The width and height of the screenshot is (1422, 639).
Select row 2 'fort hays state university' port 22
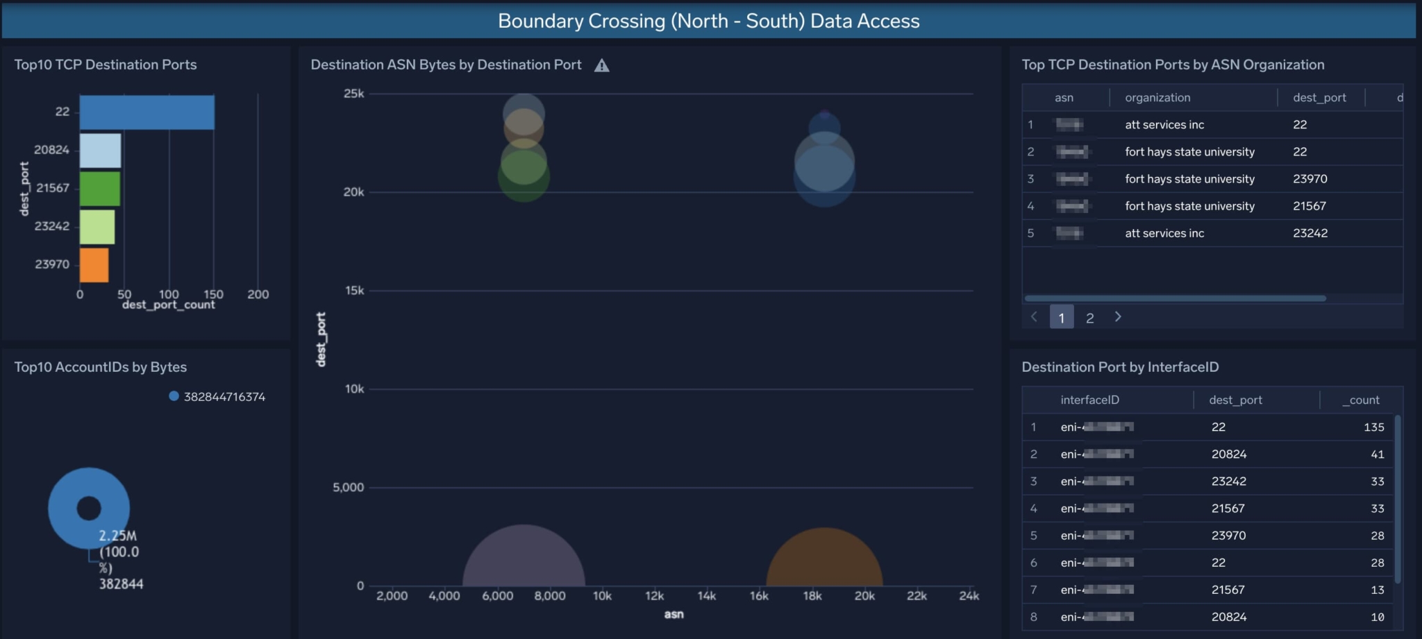coord(1212,152)
